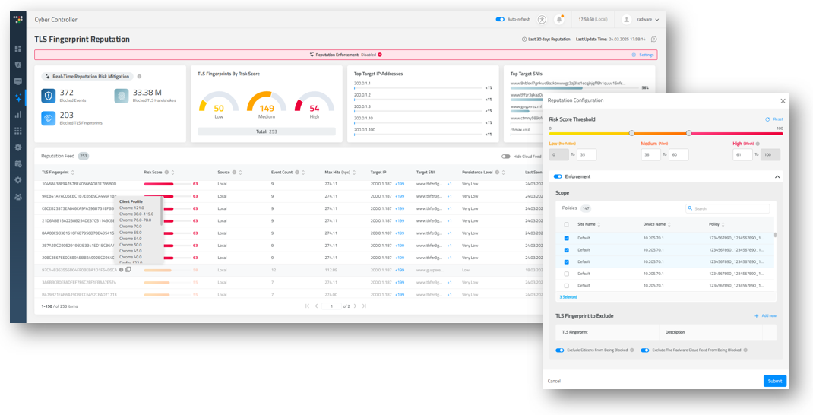Click the Submit button
This screenshot has width=813, height=415.
pyautogui.click(x=774, y=381)
